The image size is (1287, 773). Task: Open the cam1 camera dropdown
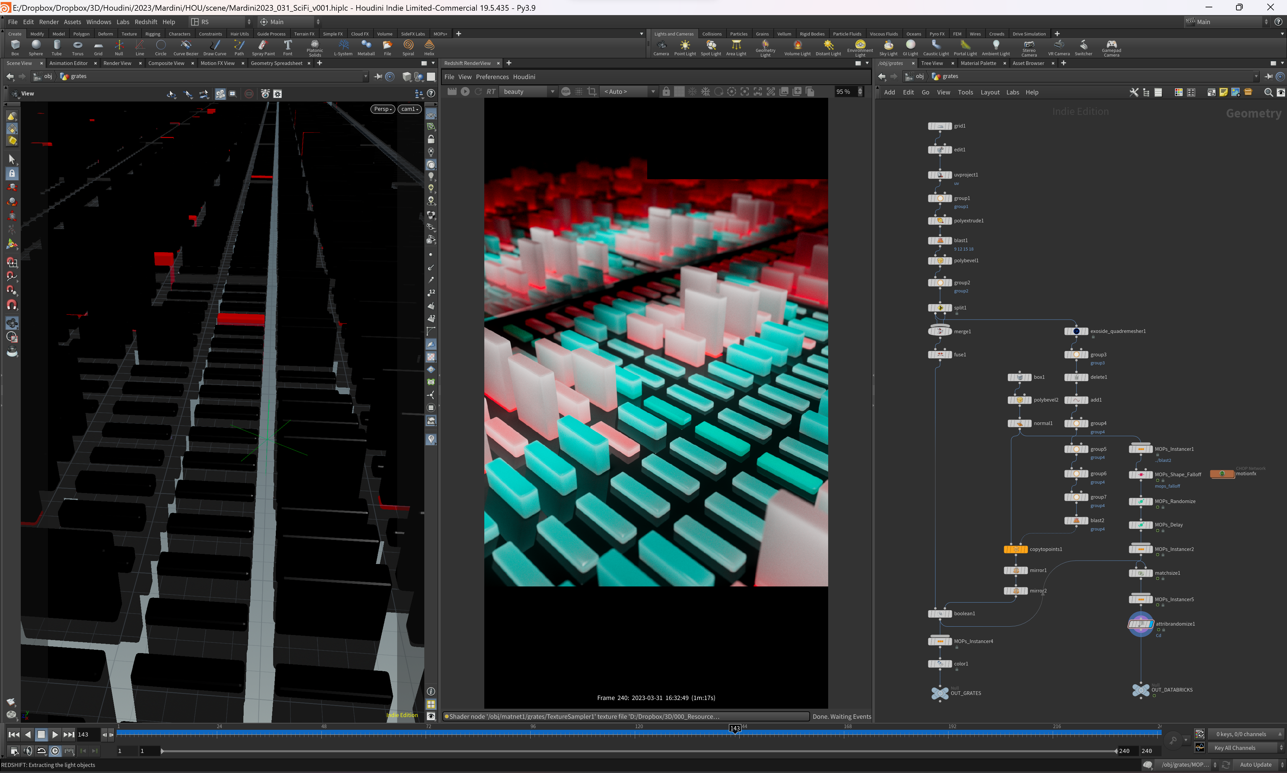pyautogui.click(x=410, y=109)
